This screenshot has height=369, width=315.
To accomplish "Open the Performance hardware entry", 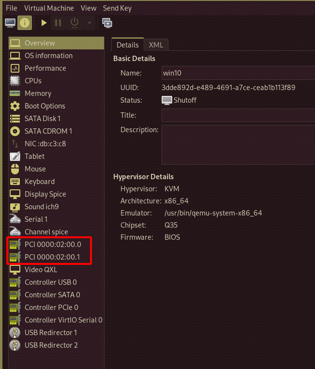I will pyautogui.click(x=57, y=68).
